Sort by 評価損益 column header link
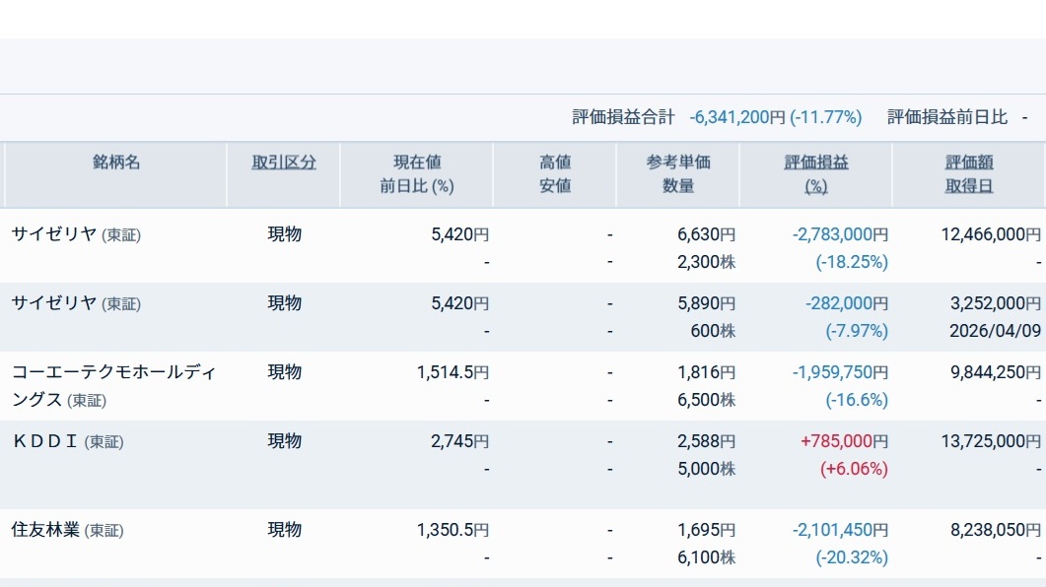The image size is (1046, 587). click(816, 162)
